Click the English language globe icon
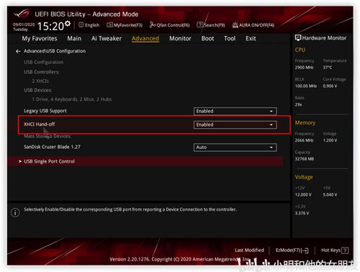Screen dimensions: 360x272 click(x=81, y=24)
